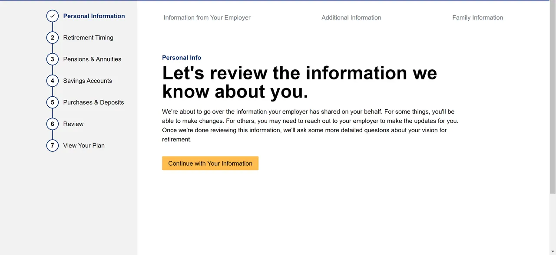Select step 6 circle for Review
556x255 pixels.
52,124
